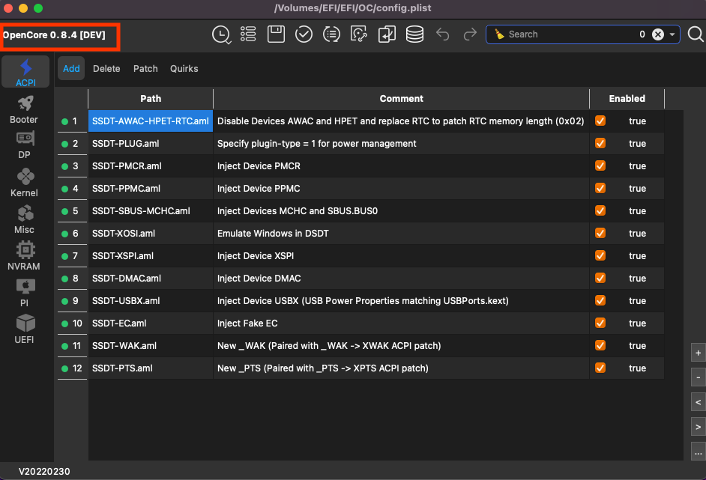Open the Kernel section in sidebar
Viewport: 706px width, 480px height.
pyautogui.click(x=24, y=182)
